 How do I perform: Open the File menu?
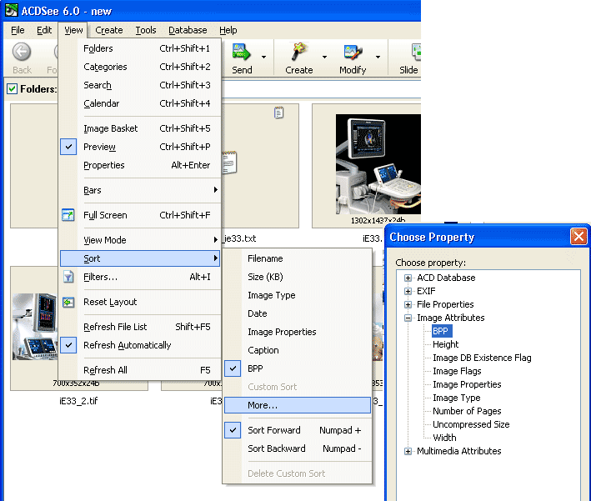(18, 30)
